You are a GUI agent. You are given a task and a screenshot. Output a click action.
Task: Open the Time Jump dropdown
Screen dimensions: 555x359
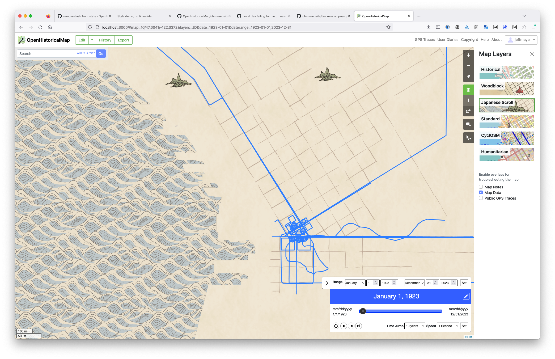[x=414, y=326]
